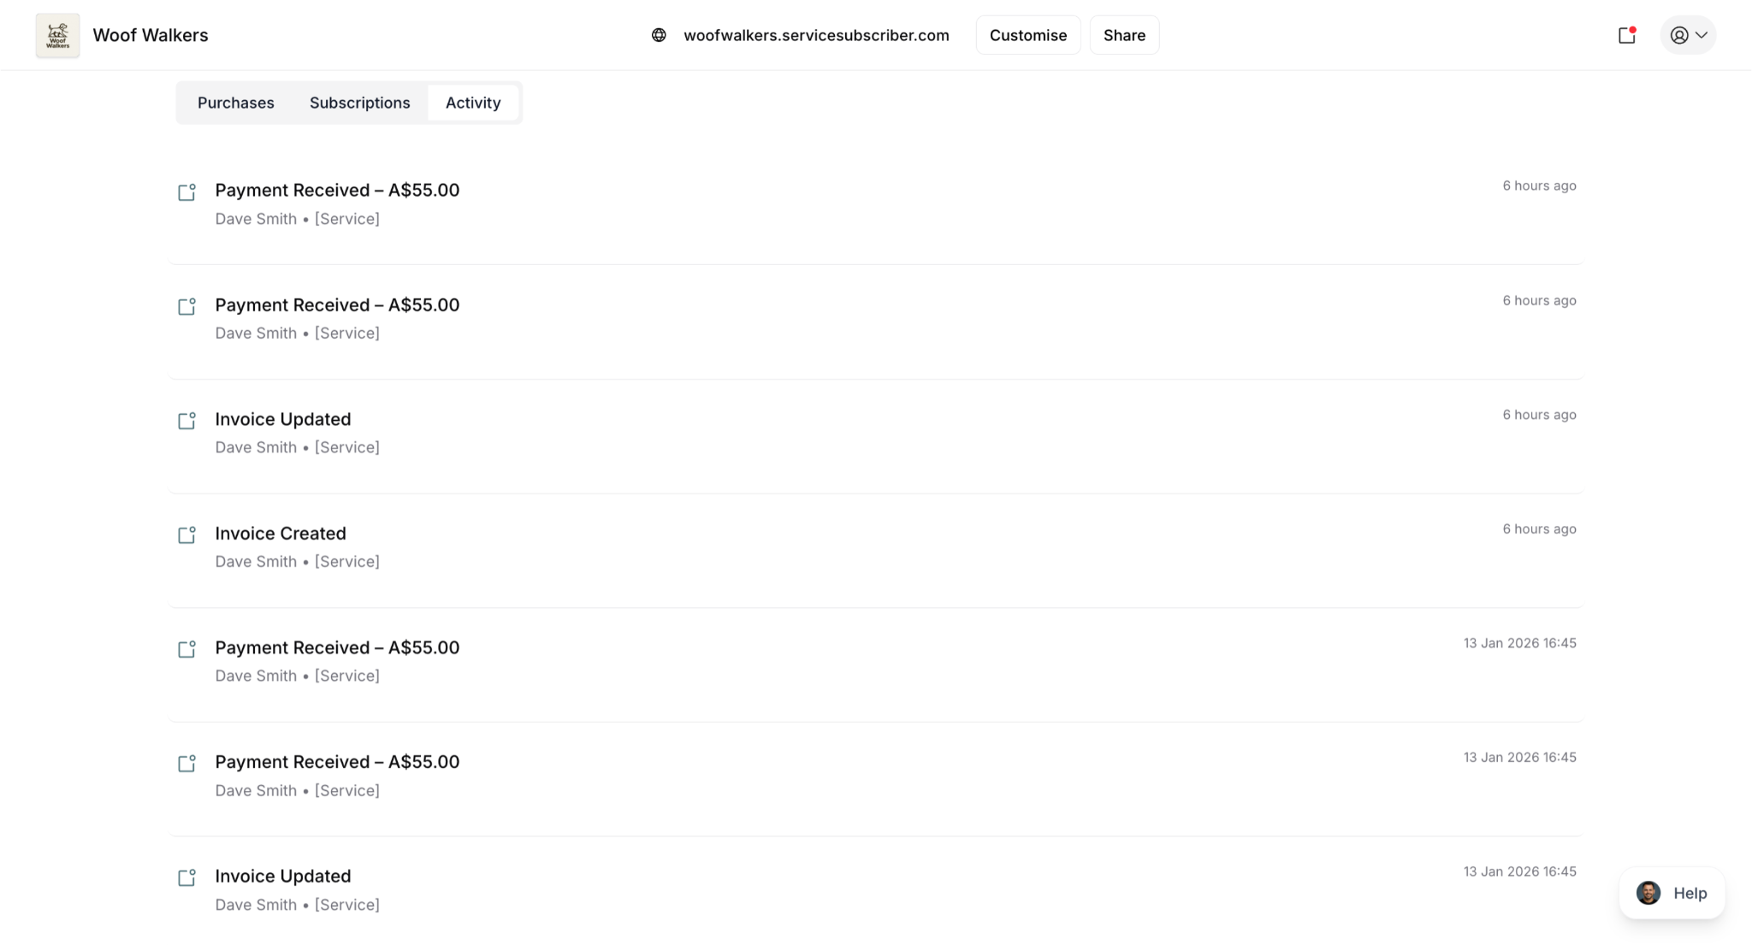Click the Share button
Screen dimensions: 1752x945
1123,35
